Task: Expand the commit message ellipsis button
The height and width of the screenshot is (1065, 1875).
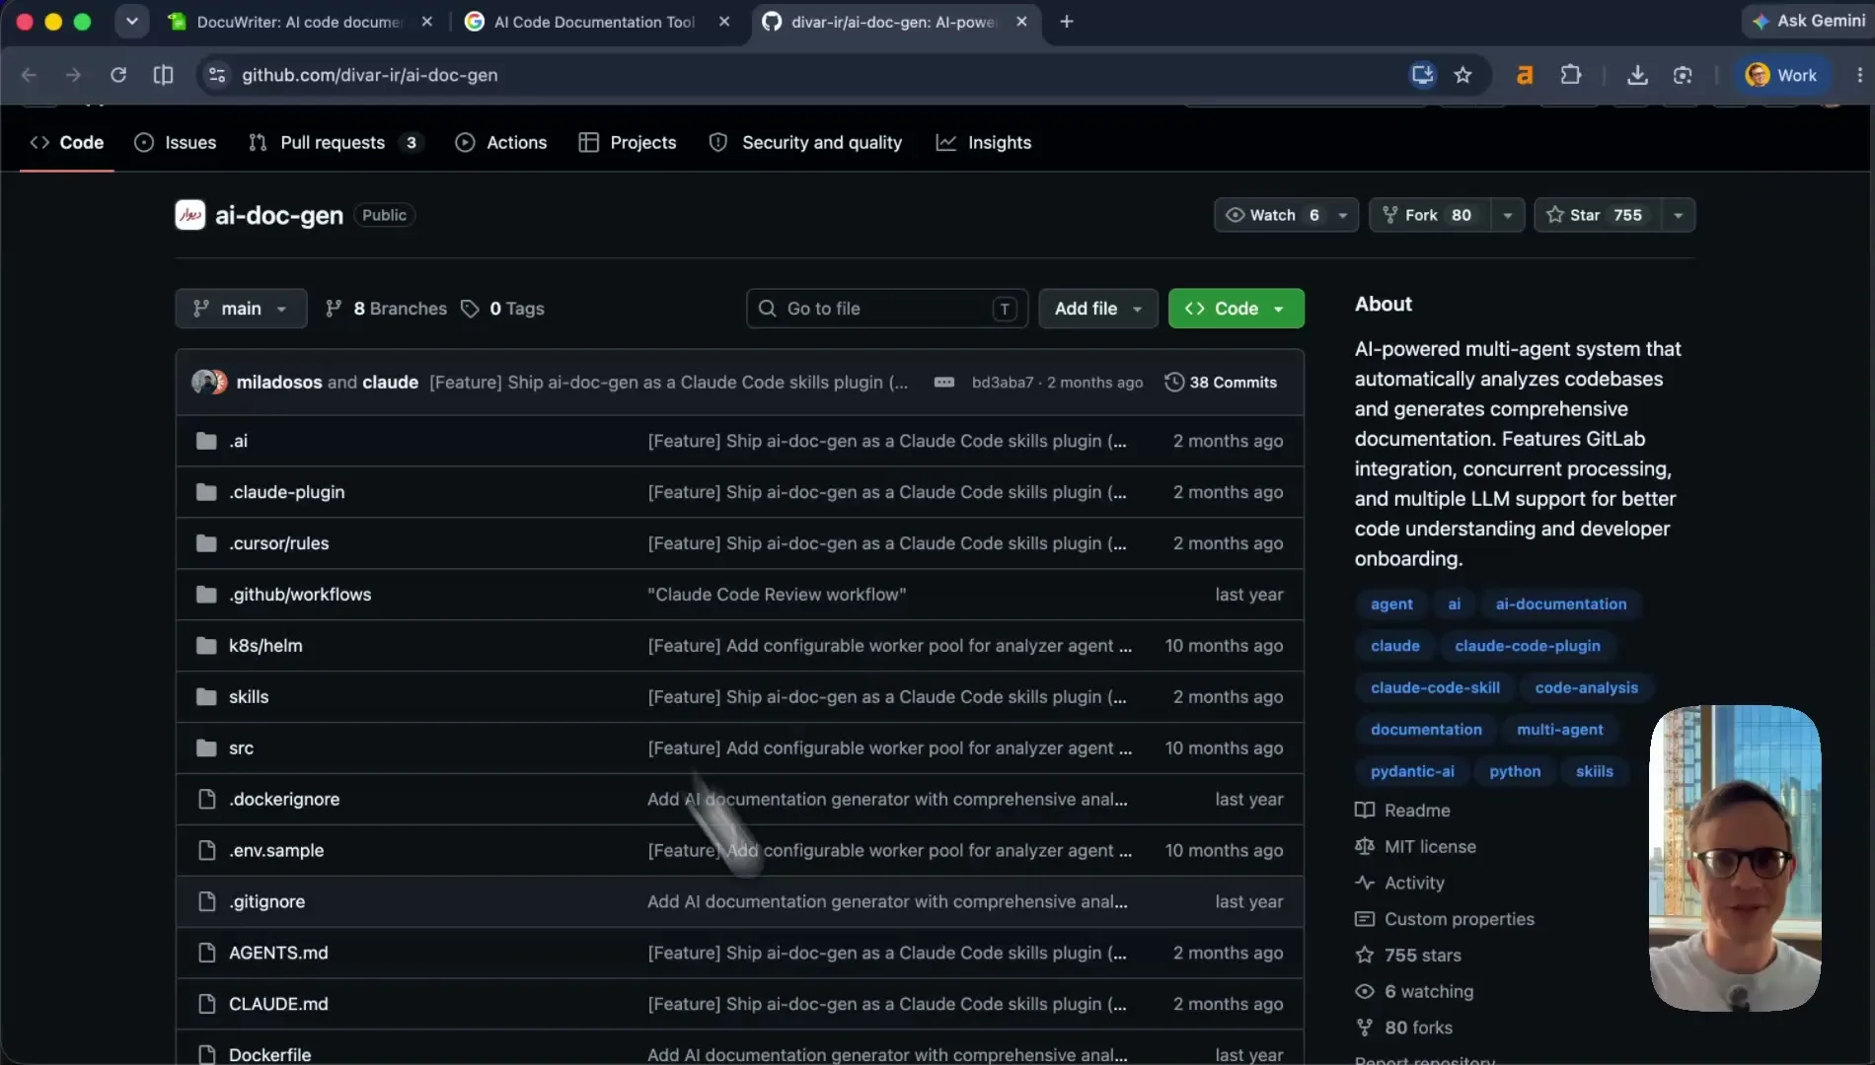Action: pyautogui.click(x=944, y=382)
